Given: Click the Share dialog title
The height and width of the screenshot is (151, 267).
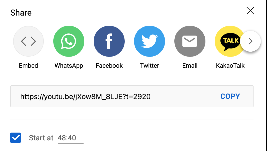Looking at the screenshot, I should (21, 13).
